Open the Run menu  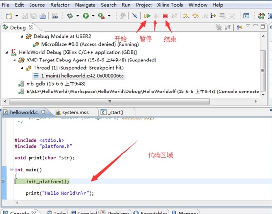[x=126, y=5]
